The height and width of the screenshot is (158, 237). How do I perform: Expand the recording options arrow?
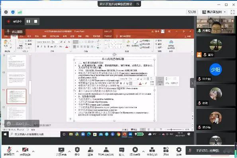tap(143, 151)
